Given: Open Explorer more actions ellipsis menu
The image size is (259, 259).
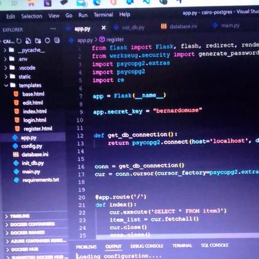Looking at the screenshot, I should tap(53, 29).
